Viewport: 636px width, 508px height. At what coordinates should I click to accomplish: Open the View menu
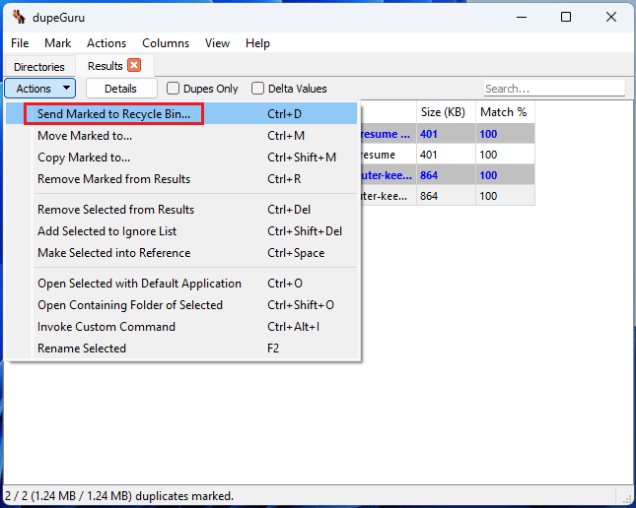point(217,43)
